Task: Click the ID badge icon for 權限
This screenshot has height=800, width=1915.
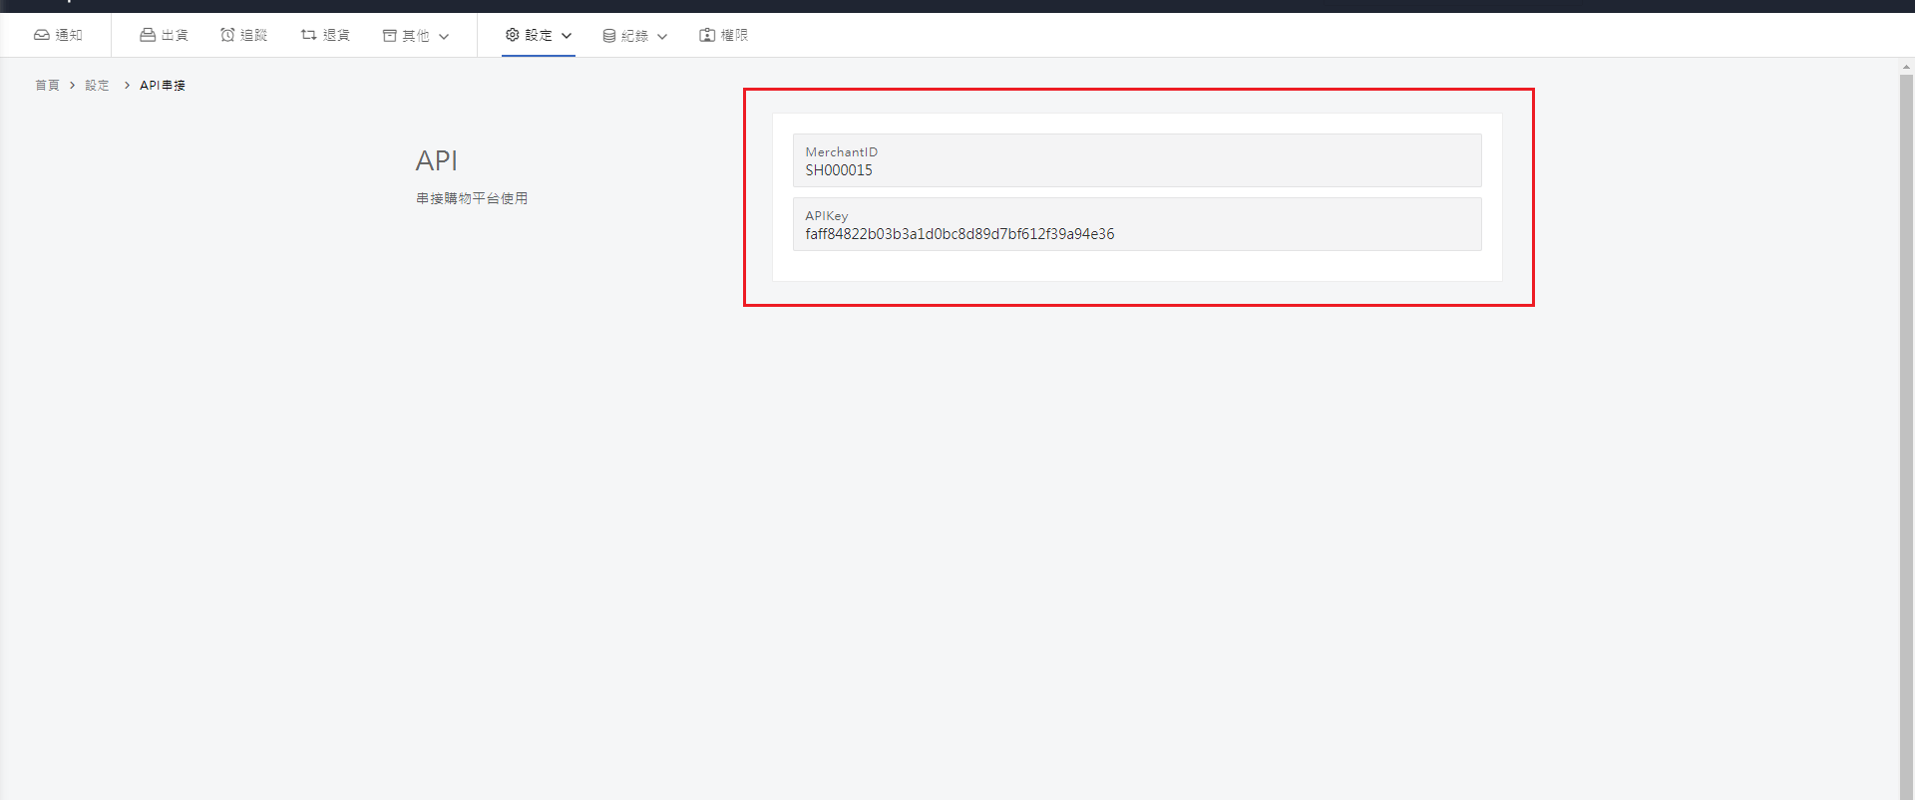Action: point(707,35)
